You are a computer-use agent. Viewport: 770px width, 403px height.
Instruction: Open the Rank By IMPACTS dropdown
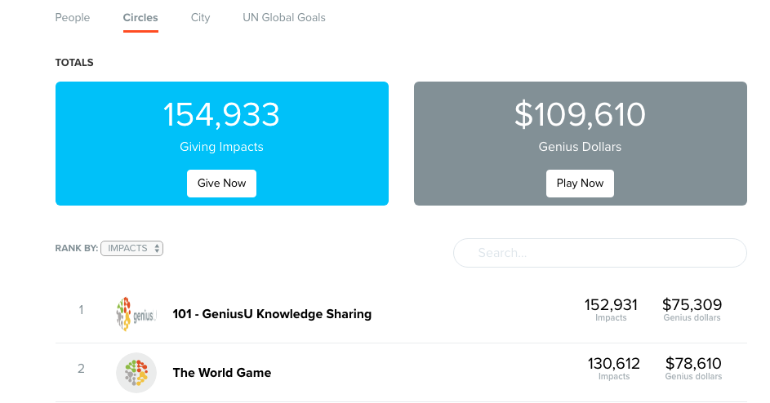coord(131,248)
